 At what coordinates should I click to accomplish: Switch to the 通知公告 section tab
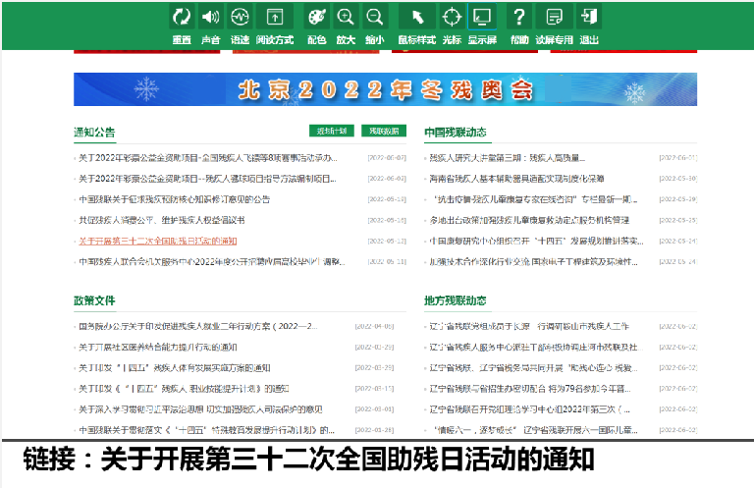[x=93, y=132]
